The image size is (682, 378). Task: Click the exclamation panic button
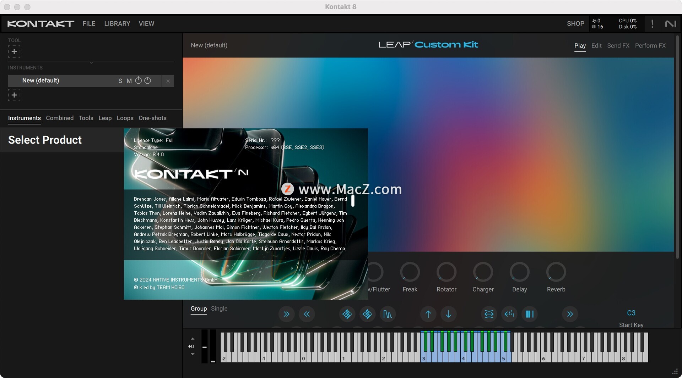[x=652, y=23]
